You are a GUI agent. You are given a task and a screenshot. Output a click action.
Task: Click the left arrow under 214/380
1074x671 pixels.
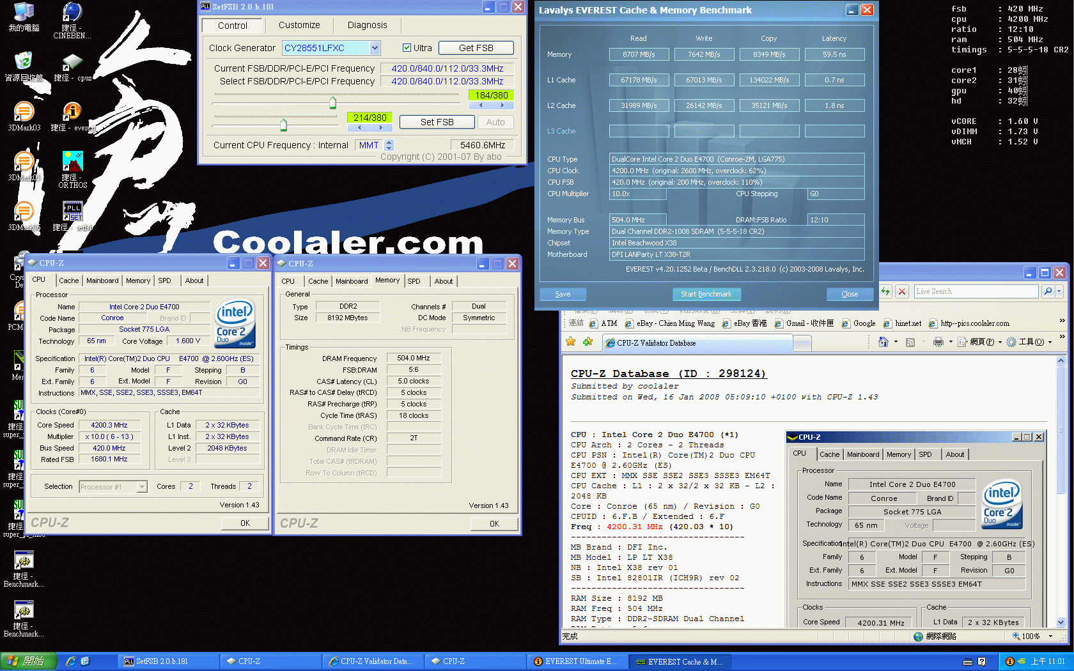click(x=359, y=128)
